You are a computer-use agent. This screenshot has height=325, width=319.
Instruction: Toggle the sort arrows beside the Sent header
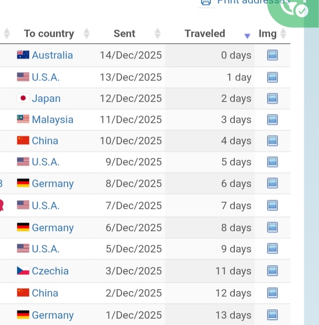[x=157, y=34]
